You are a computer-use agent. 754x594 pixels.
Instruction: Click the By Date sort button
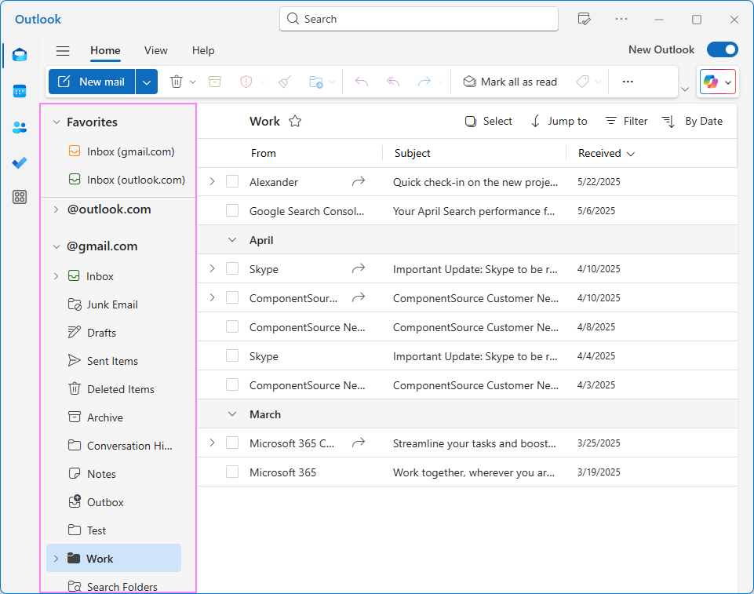click(693, 121)
